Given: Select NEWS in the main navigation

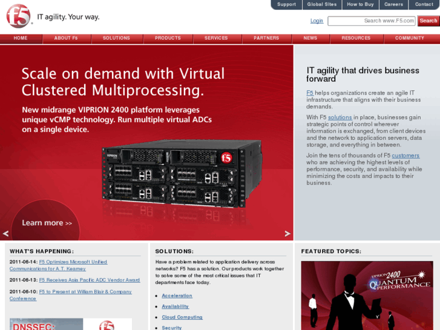Looking at the screenshot, I should coord(310,39).
